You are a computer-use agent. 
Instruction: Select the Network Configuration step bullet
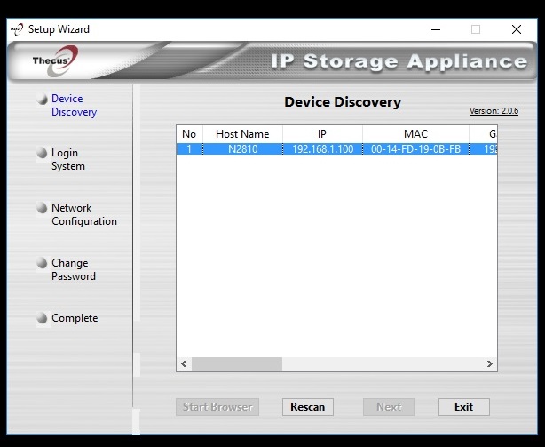click(x=42, y=209)
